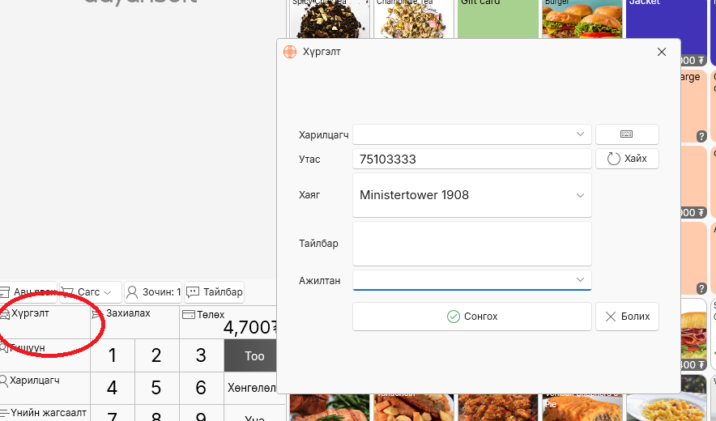Expand the Хаяг address dropdown arrow

580,195
